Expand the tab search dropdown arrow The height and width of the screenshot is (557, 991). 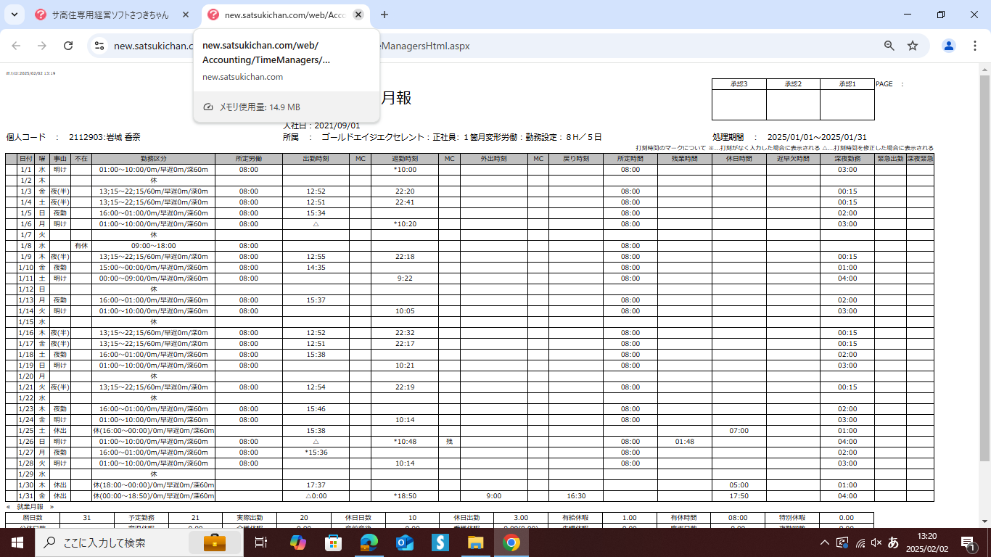coord(15,15)
